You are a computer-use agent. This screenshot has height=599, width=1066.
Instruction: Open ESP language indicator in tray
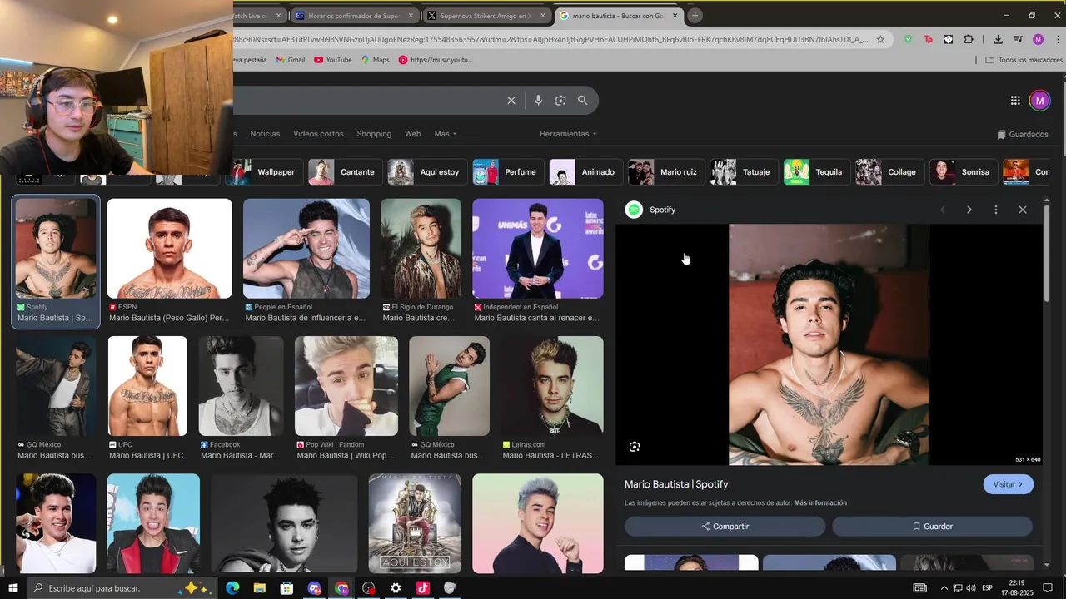[988, 588]
